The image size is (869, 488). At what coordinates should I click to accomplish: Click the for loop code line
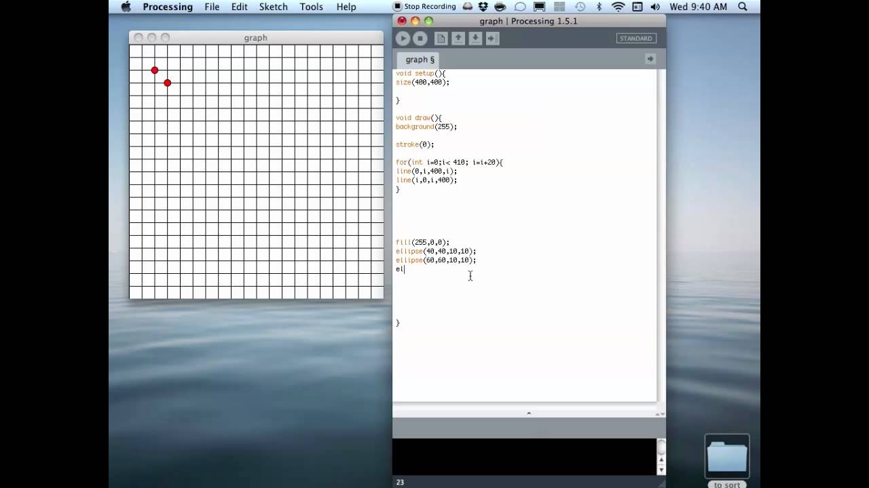pos(449,163)
